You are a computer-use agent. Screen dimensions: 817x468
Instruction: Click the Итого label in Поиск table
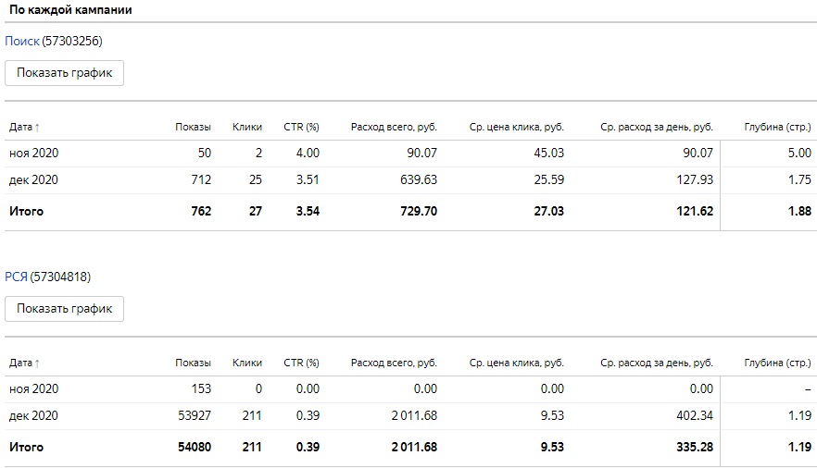(x=26, y=211)
